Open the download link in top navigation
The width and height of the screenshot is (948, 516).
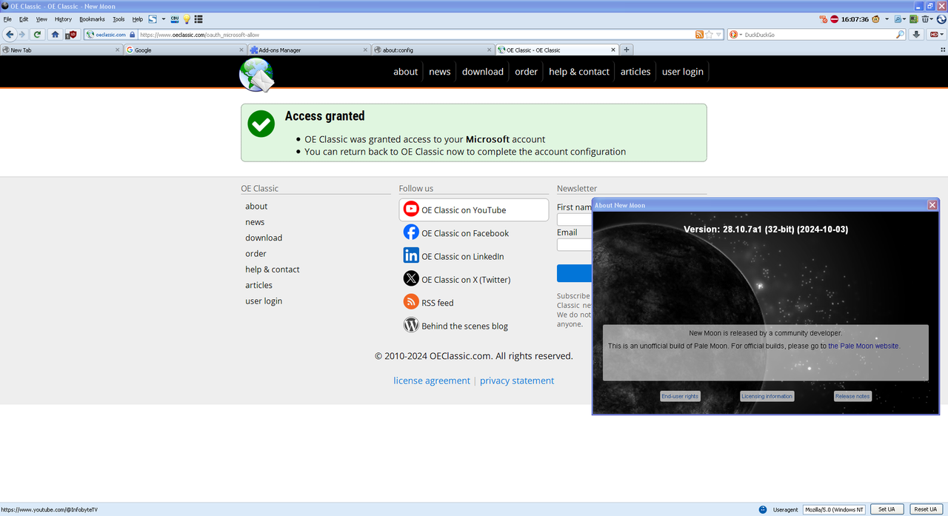[483, 72]
